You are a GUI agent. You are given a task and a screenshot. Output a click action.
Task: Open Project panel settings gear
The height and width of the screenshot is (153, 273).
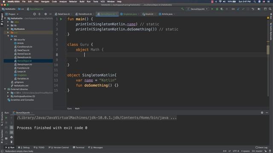point(46,14)
